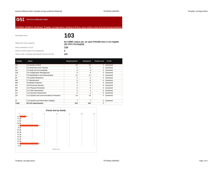Screen dimensions: 223x172
Task: Click the 'Points lost' axis title
Action: click(x=56, y=149)
